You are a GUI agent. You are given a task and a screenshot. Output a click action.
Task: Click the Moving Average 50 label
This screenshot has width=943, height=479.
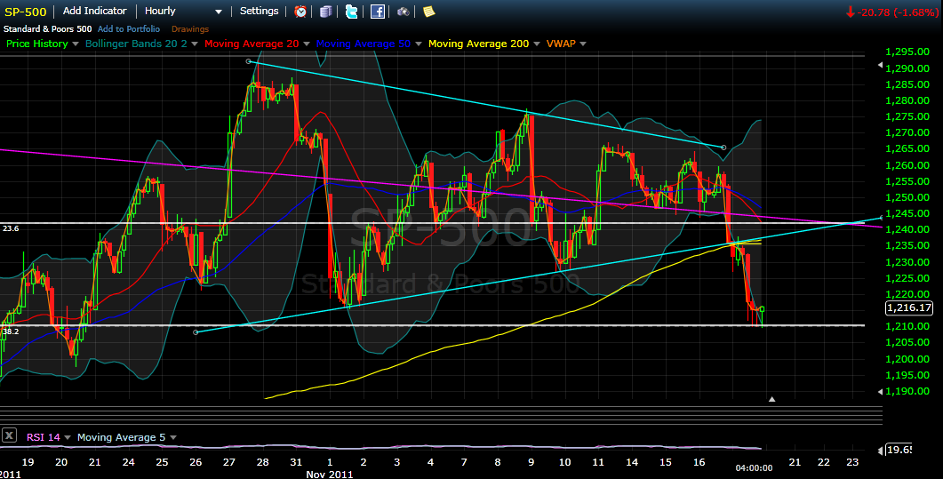tap(364, 44)
